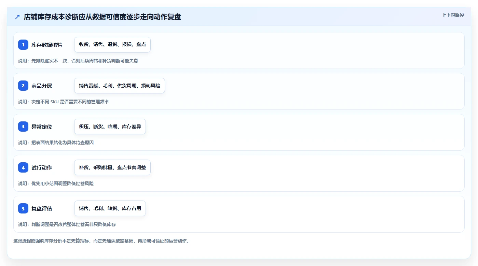Click the 销售、毛利、缺货、库存占用 chip

point(110,208)
